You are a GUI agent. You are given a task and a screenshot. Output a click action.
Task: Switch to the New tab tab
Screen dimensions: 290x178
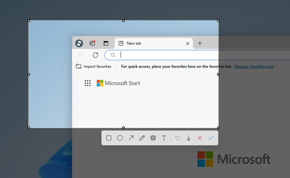coord(154,43)
